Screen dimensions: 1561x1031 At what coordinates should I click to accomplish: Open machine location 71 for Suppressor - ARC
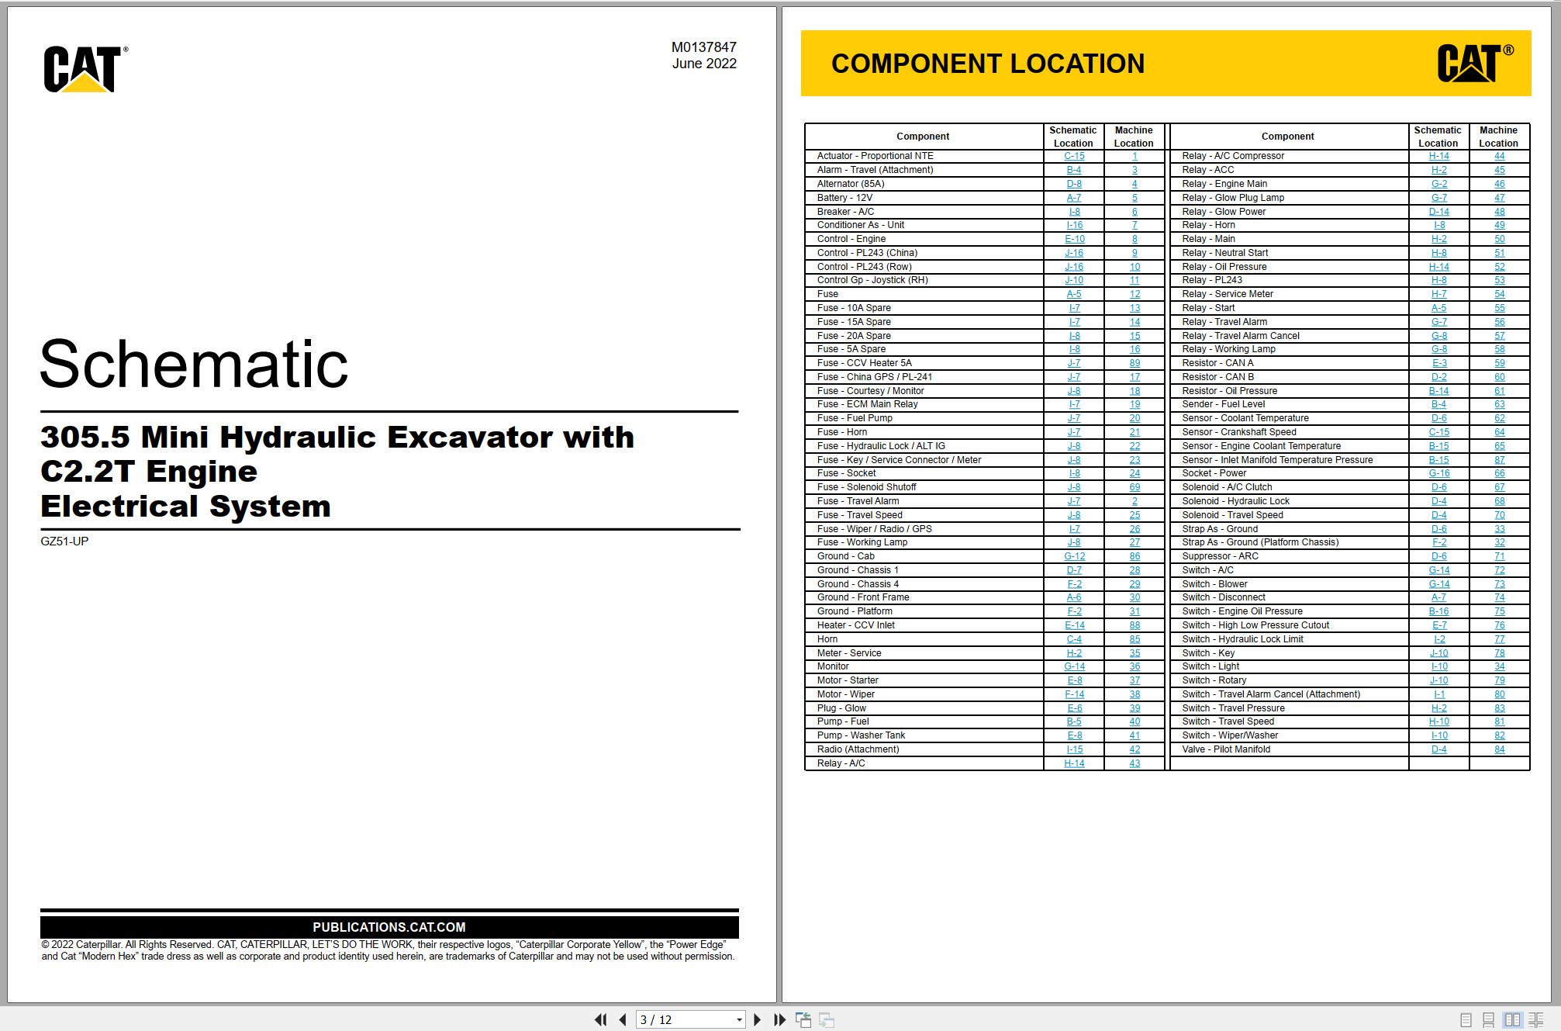1500,556
